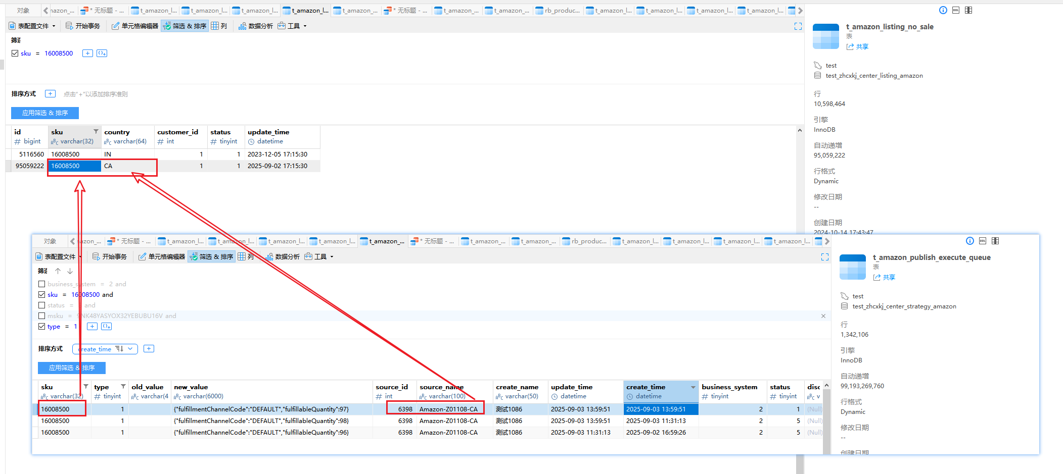Click the lower grid vertical scrollbar up arrow
This screenshot has width=1063, height=474.
(x=826, y=386)
